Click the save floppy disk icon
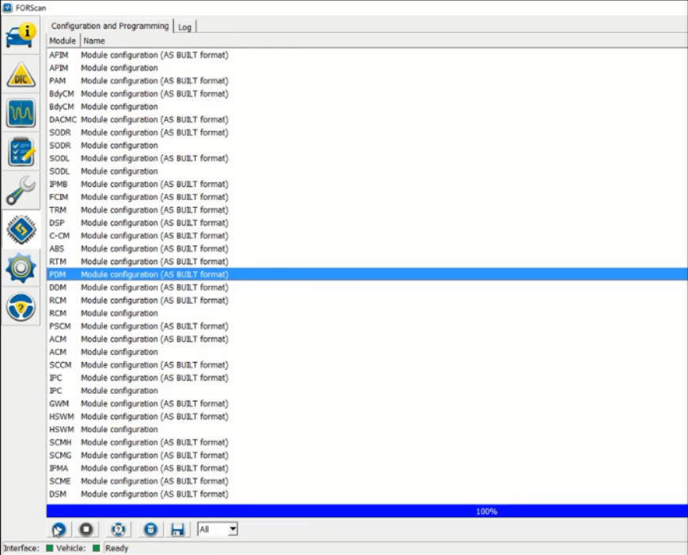Screen dimensions: 688x555 point(178,530)
